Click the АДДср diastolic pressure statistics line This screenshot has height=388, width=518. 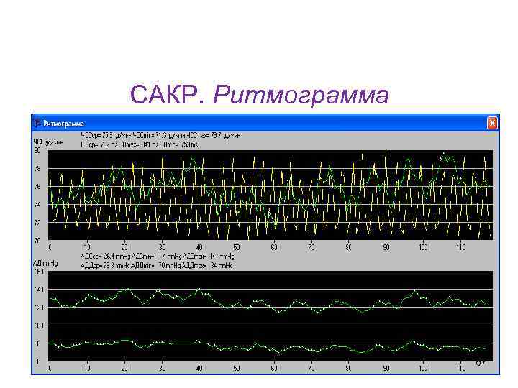pyautogui.click(x=157, y=266)
